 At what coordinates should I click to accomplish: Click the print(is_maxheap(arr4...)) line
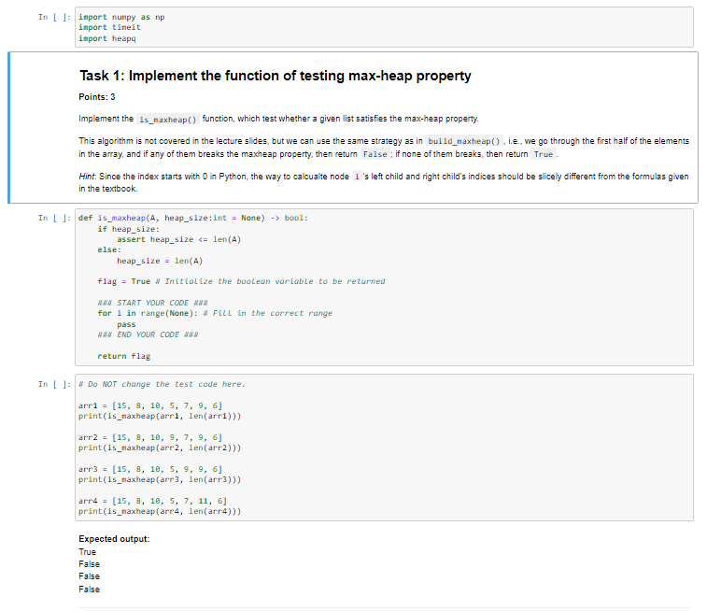pyautogui.click(x=160, y=511)
